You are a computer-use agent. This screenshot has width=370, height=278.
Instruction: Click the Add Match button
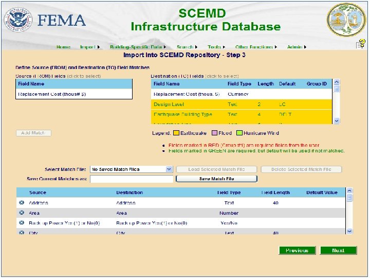(x=33, y=133)
